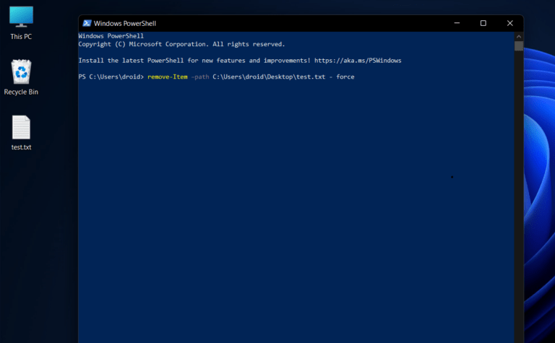Click the yellow remove-Item command text
This screenshot has height=343, width=555.
(x=168, y=77)
